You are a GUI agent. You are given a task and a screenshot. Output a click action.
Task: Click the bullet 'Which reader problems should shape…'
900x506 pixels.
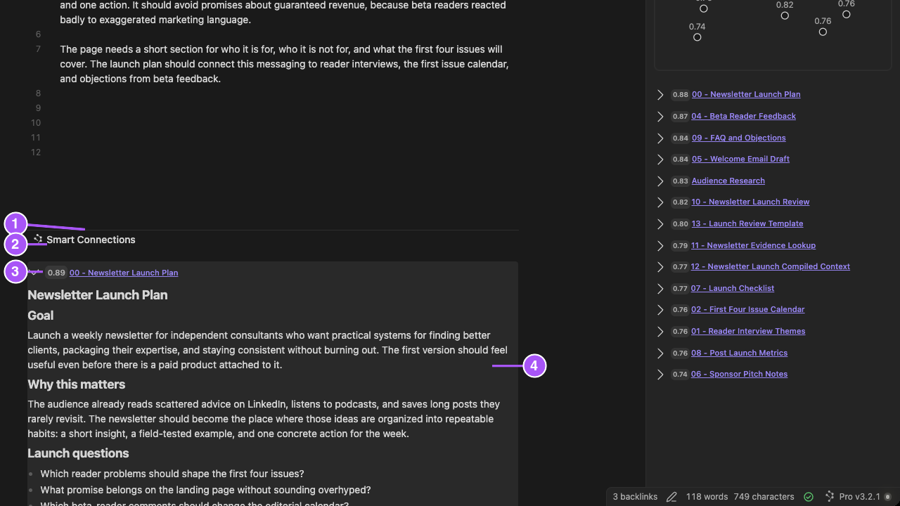(x=172, y=474)
